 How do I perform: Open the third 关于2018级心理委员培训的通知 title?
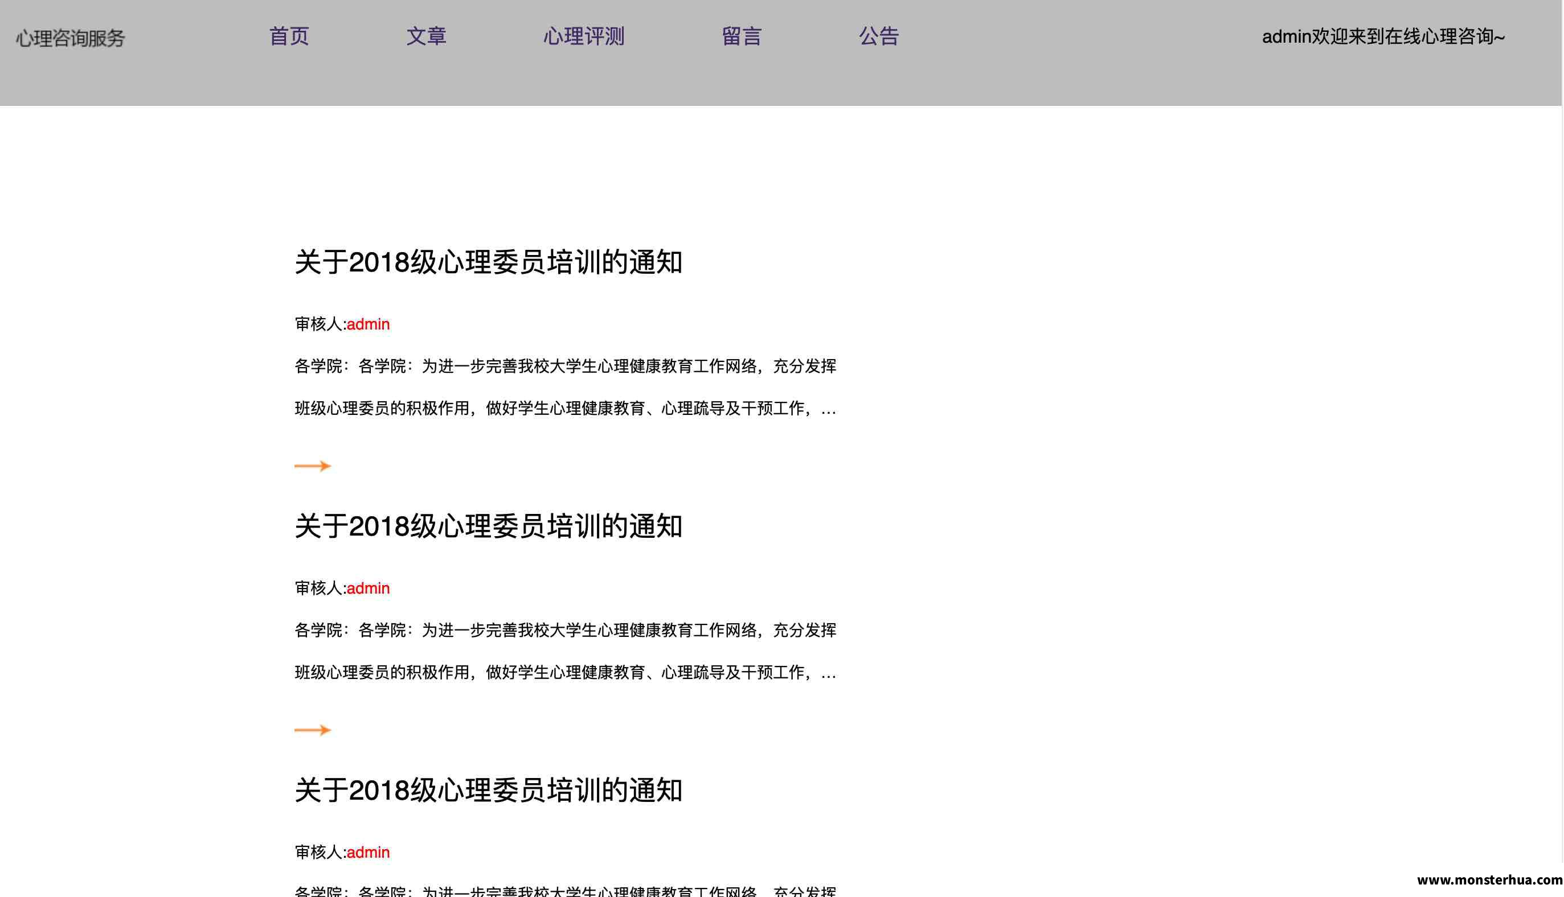pyautogui.click(x=488, y=791)
